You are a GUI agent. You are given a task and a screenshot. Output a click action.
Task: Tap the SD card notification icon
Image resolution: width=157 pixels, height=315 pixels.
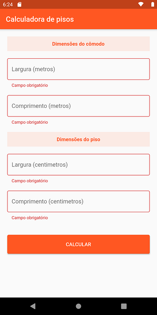click(19, 4)
